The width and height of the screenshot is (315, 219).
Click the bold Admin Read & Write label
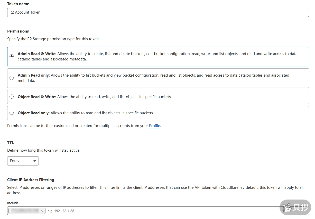point(37,54)
